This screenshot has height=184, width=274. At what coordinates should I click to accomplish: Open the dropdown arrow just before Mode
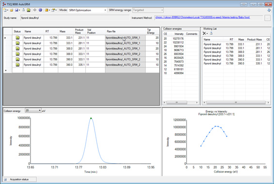pos(56,10)
